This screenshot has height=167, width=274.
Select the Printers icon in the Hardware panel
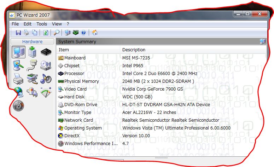[x=18, y=79]
